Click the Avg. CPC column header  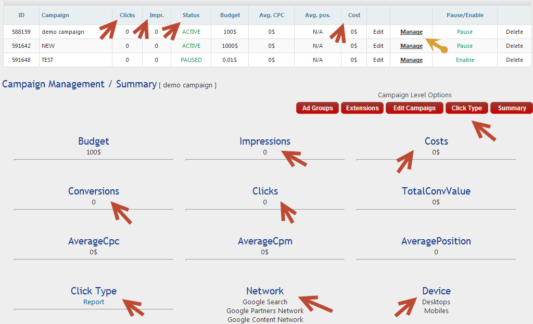click(x=272, y=15)
